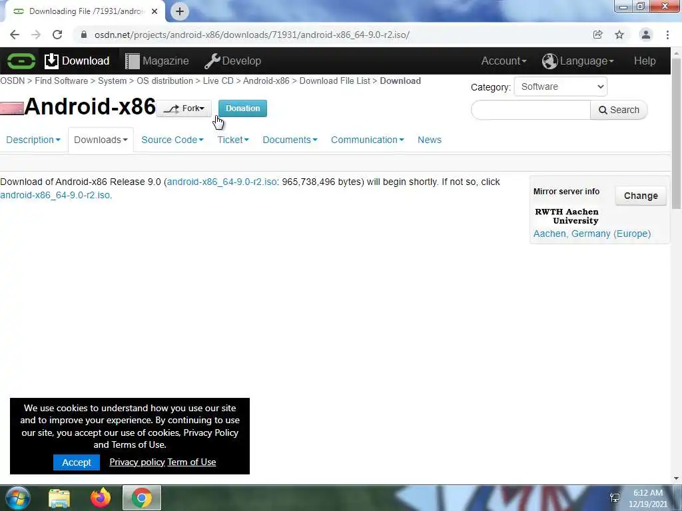Click System breadcrumb link

[x=112, y=81]
